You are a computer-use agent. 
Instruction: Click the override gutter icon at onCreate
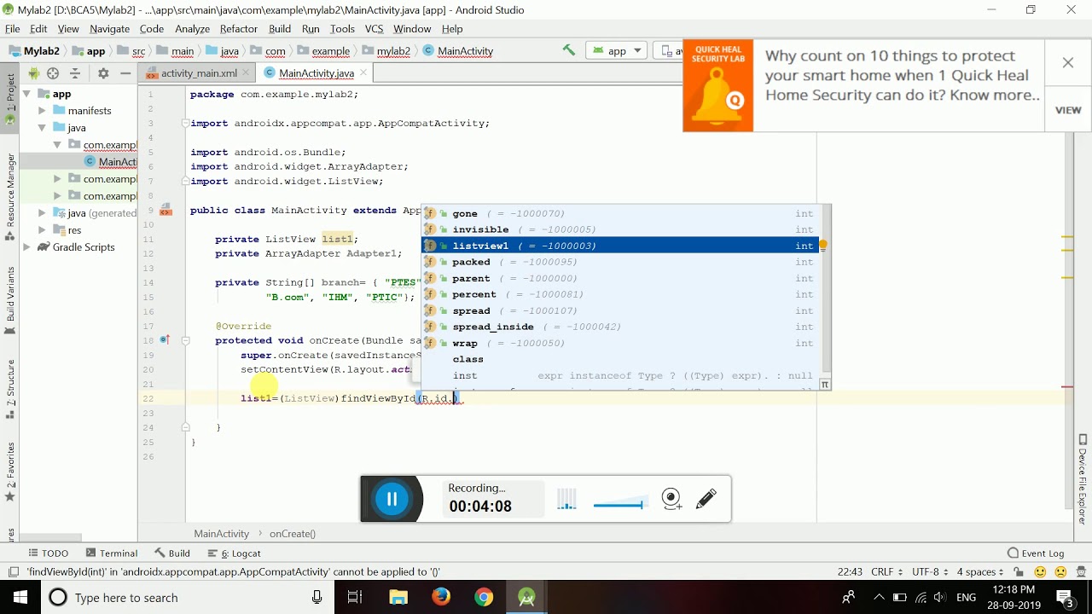pyautogui.click(x=165, y=340)
